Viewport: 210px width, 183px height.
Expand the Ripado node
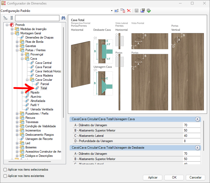[x=22, y=92]
